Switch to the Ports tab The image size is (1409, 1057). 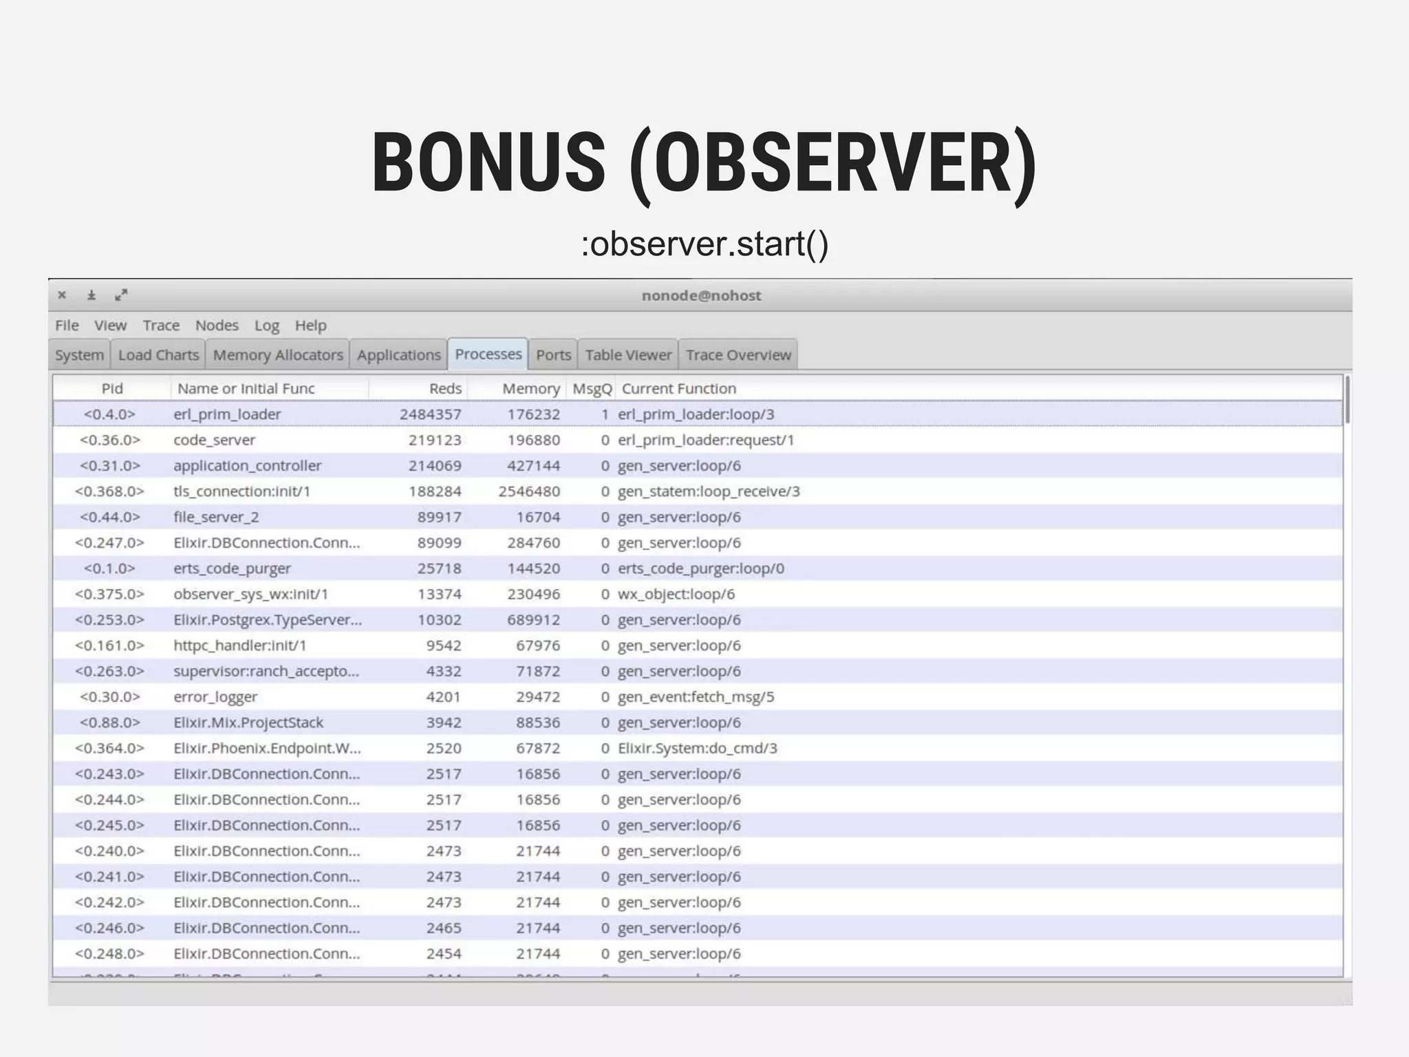(554, 354)
